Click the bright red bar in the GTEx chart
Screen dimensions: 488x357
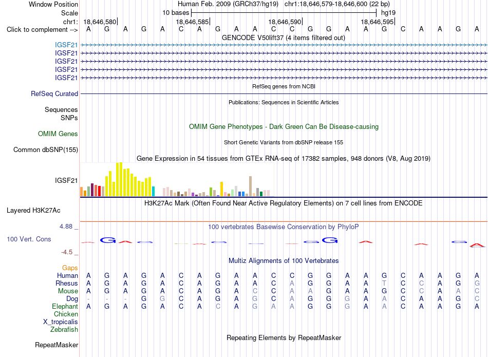pos(99,191)
